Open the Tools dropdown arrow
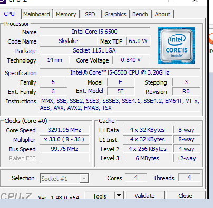This screenshot has width=213, height=208. point(119,195)
